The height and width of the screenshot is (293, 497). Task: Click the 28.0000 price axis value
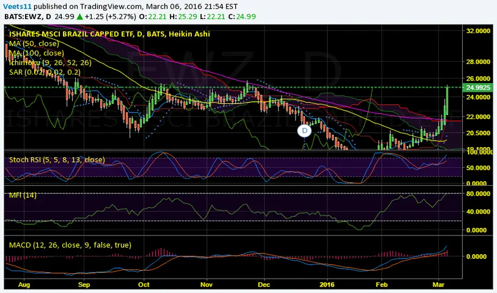point(478,61)
